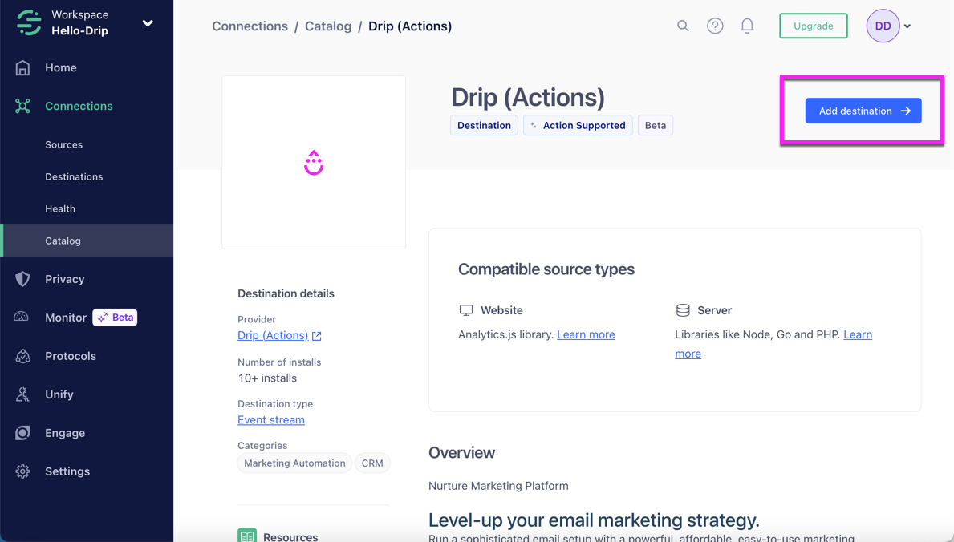Click the CRM category chip

[372, 463]
